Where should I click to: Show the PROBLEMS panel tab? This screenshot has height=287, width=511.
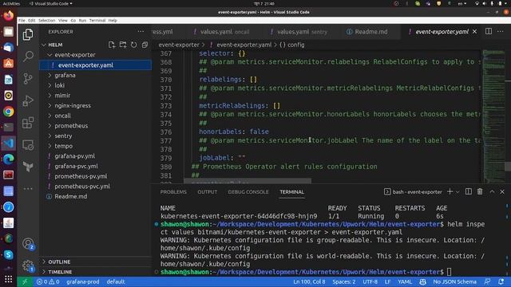173,192
